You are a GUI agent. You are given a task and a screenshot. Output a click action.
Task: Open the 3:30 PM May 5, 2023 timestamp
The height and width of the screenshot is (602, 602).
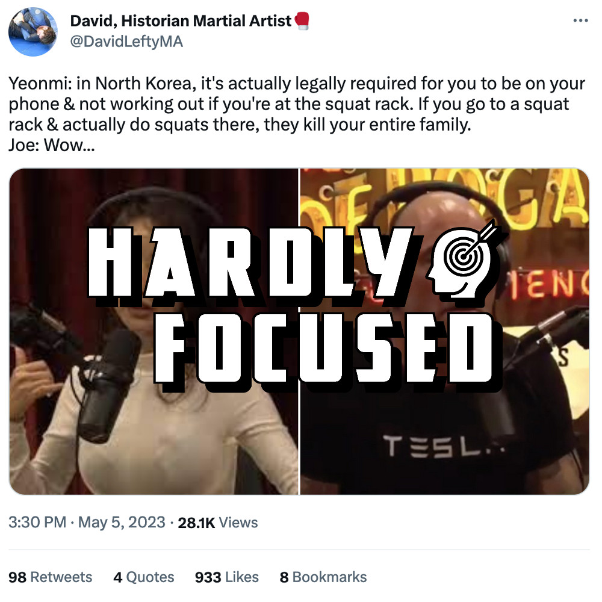point(87,522)
